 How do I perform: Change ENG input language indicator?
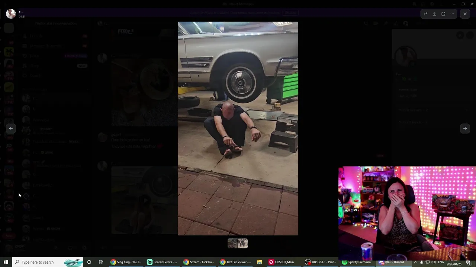point(441,262)
